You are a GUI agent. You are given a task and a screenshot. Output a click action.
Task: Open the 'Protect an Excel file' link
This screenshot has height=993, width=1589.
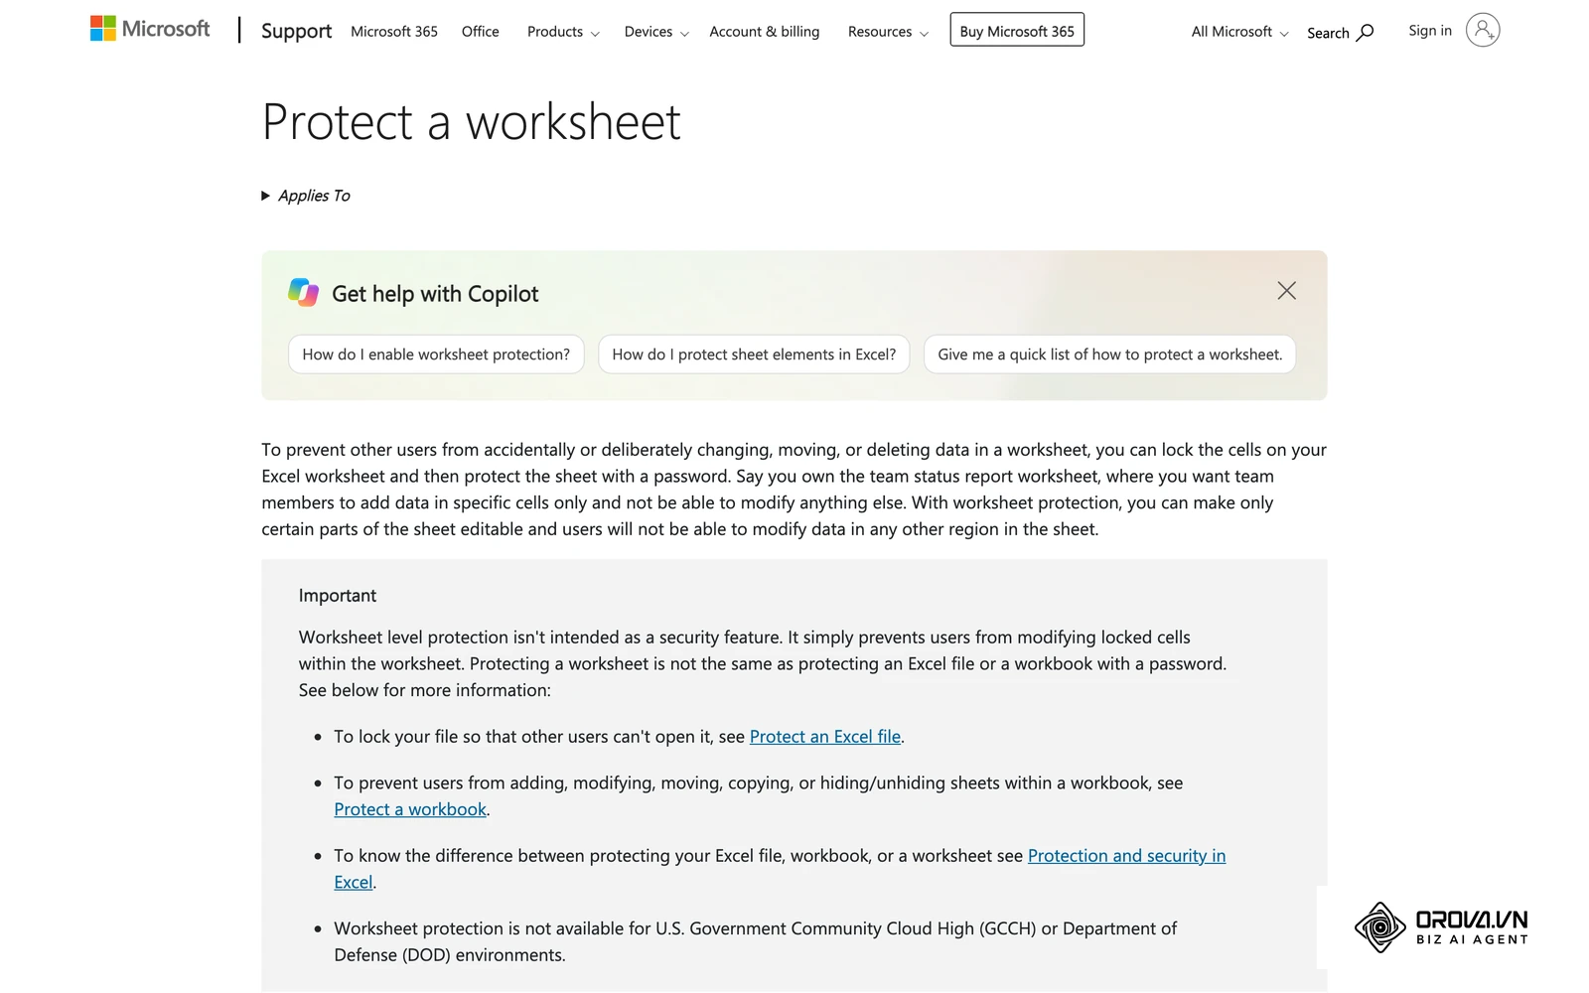click(825, 737)
